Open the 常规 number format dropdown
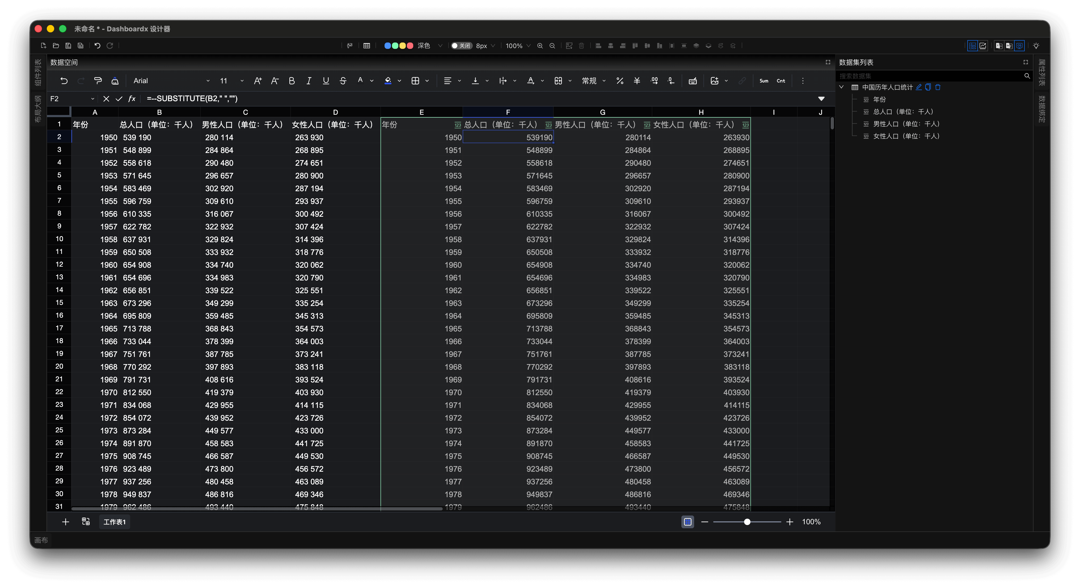This screenshot has width=1080, height=588. point(593,81)
